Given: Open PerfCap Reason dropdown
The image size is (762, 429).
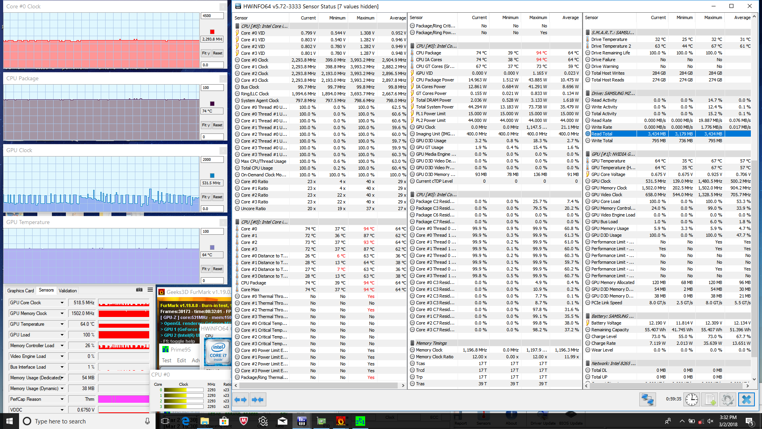Looking at the screenshot, I should click(x=62, y=399).
